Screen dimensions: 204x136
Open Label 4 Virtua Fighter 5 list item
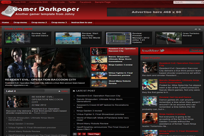coord(32,128)
